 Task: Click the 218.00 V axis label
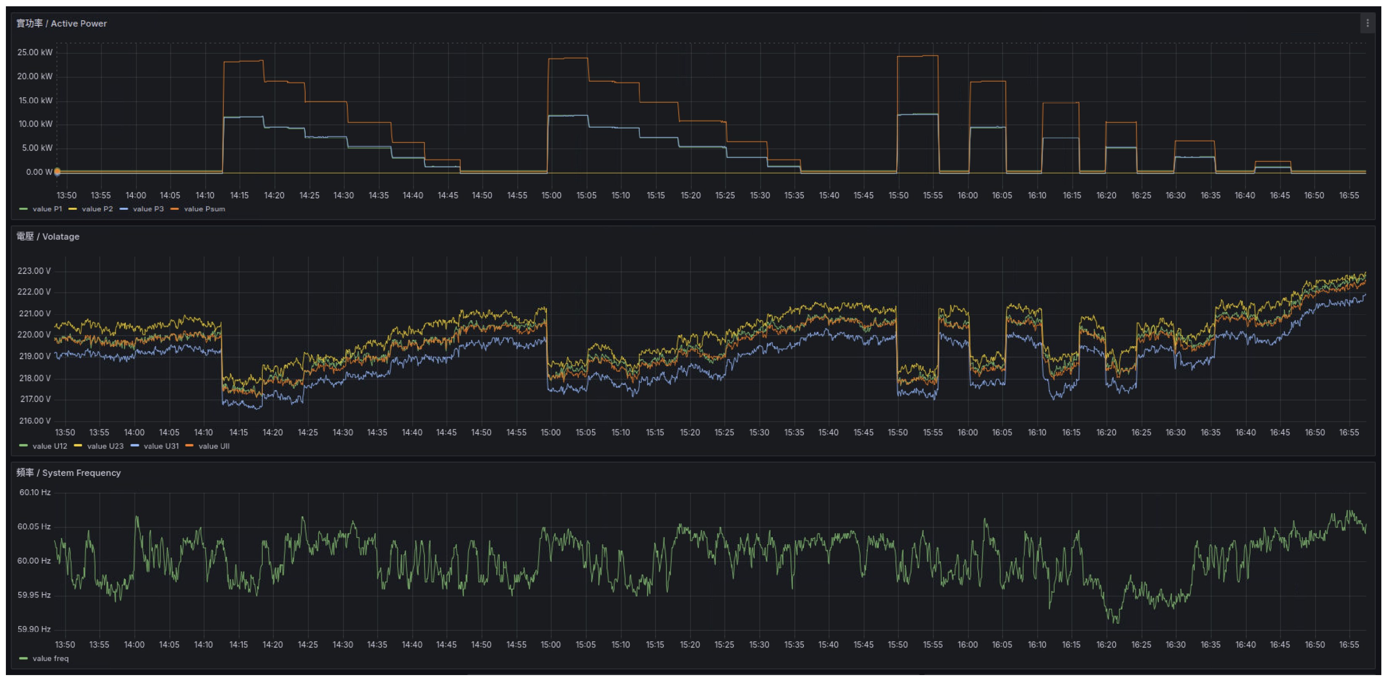34,378
